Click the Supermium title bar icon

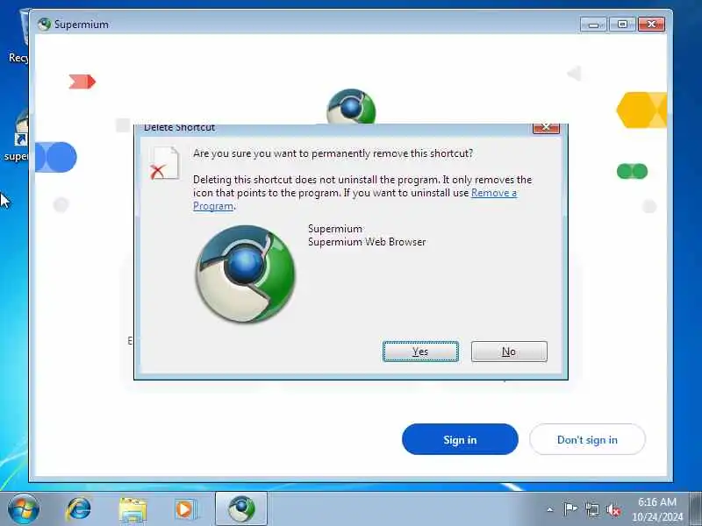click(x=44, y=25)
